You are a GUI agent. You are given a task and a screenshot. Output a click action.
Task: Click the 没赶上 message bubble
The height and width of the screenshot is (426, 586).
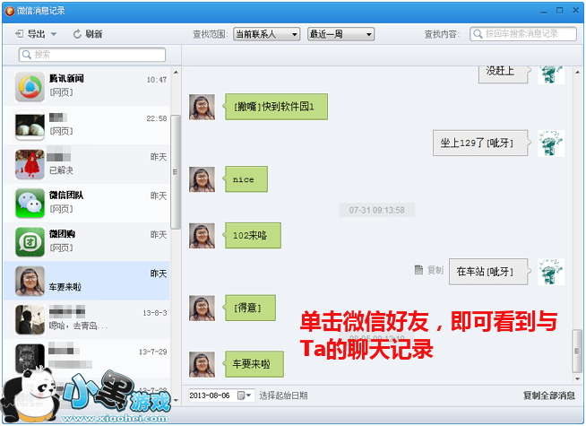click(504, 74)
